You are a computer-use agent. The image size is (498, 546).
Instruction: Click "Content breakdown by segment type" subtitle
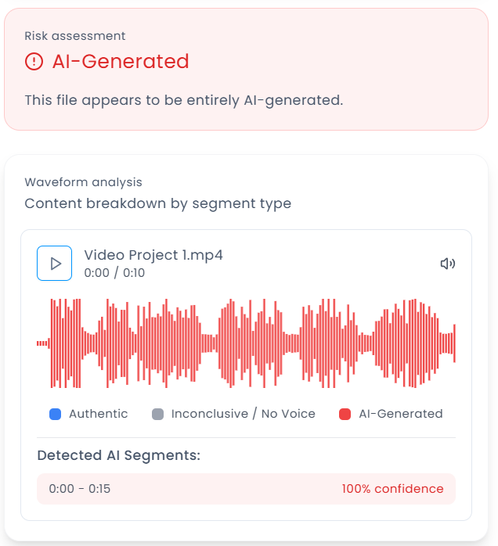tap(157, 203)
